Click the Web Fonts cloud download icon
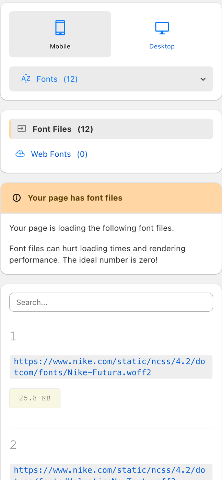Screen dimensions: 222x480 [20, 154]
